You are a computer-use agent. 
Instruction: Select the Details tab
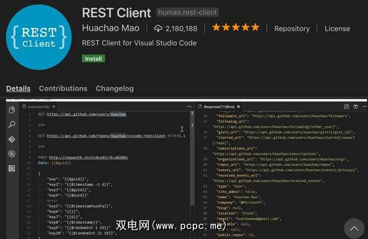click(18, 88)
